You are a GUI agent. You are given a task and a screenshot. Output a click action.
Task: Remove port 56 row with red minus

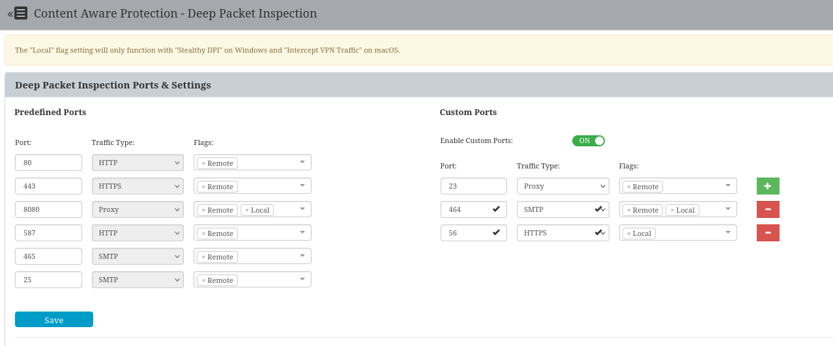pyautogui.click(x=768, y=233)
